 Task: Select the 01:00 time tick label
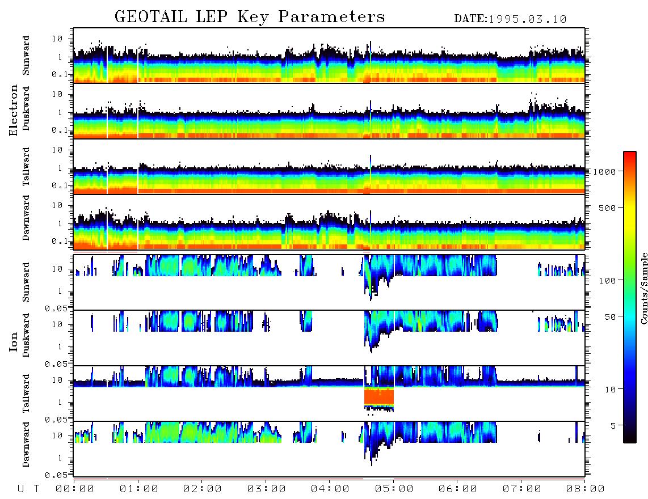[139, 489]
